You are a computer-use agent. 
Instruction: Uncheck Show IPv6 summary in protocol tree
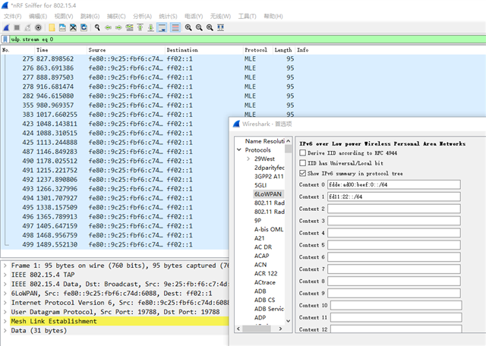click(303, 173)
